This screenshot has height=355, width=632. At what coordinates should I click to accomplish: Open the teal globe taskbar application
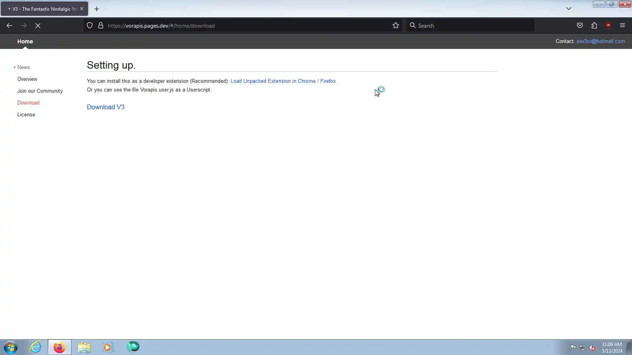[x=133, y=347]
